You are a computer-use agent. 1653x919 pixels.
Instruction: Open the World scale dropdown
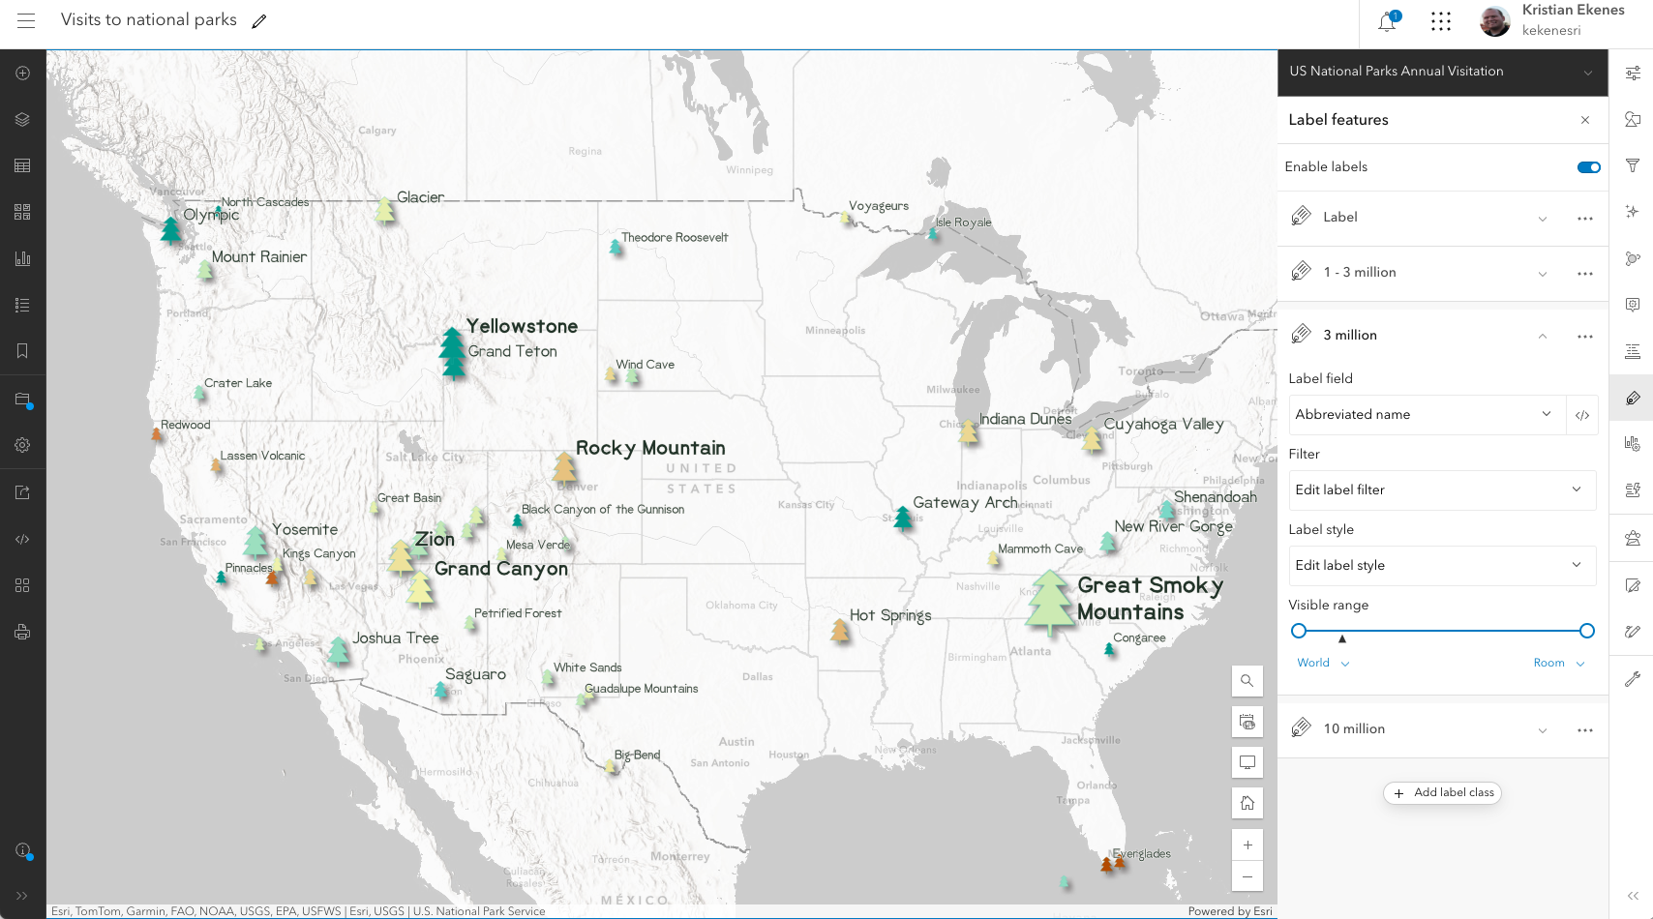(1323, 664)
